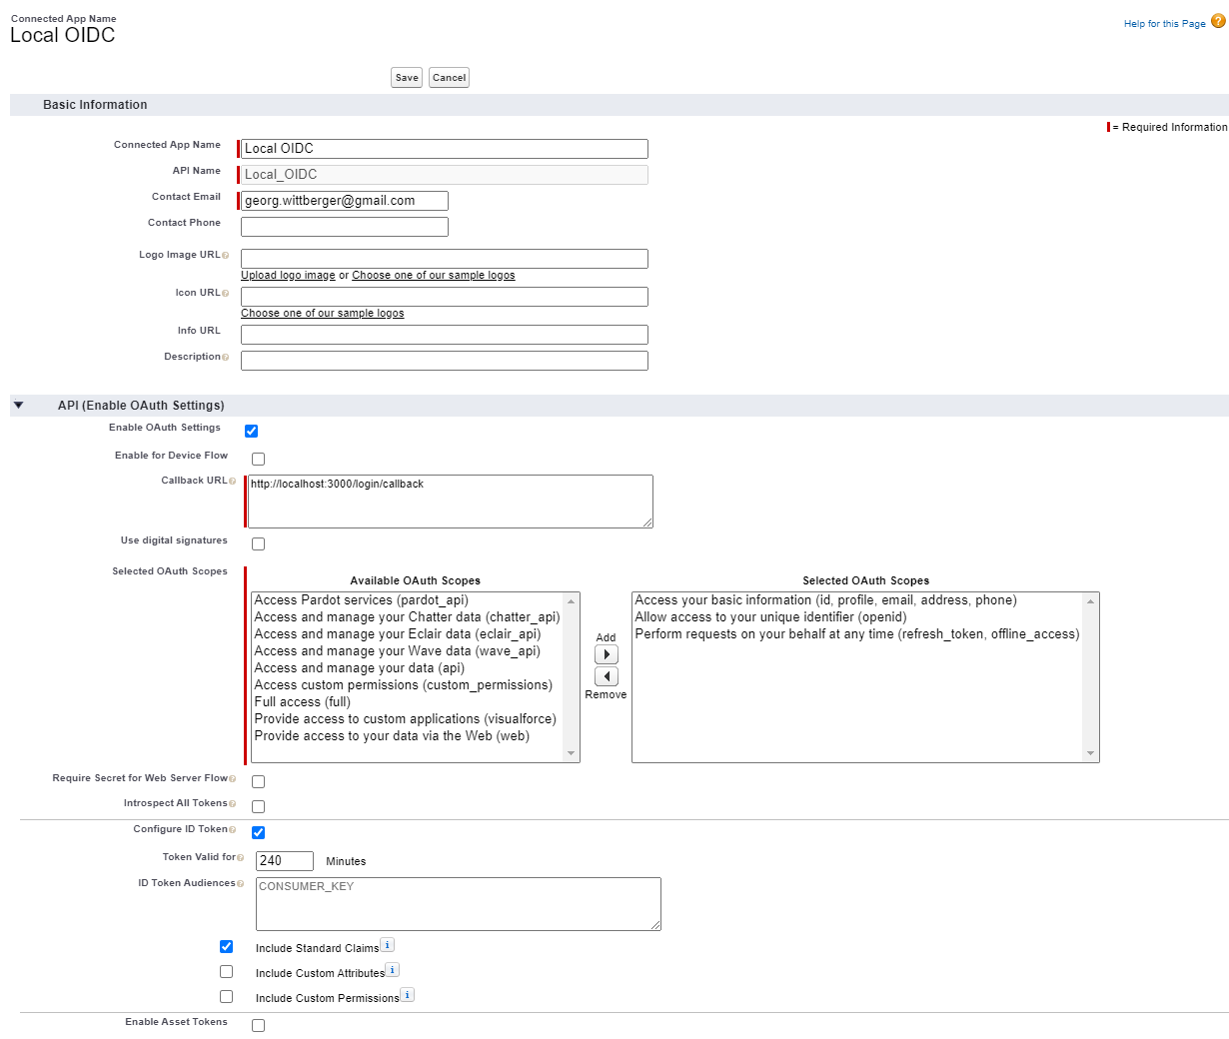Image resolution: width=1229 pixels, height=1039 pixels.
Task: Click Add scope right-arrow button
Action: click(x=607, y=654)
